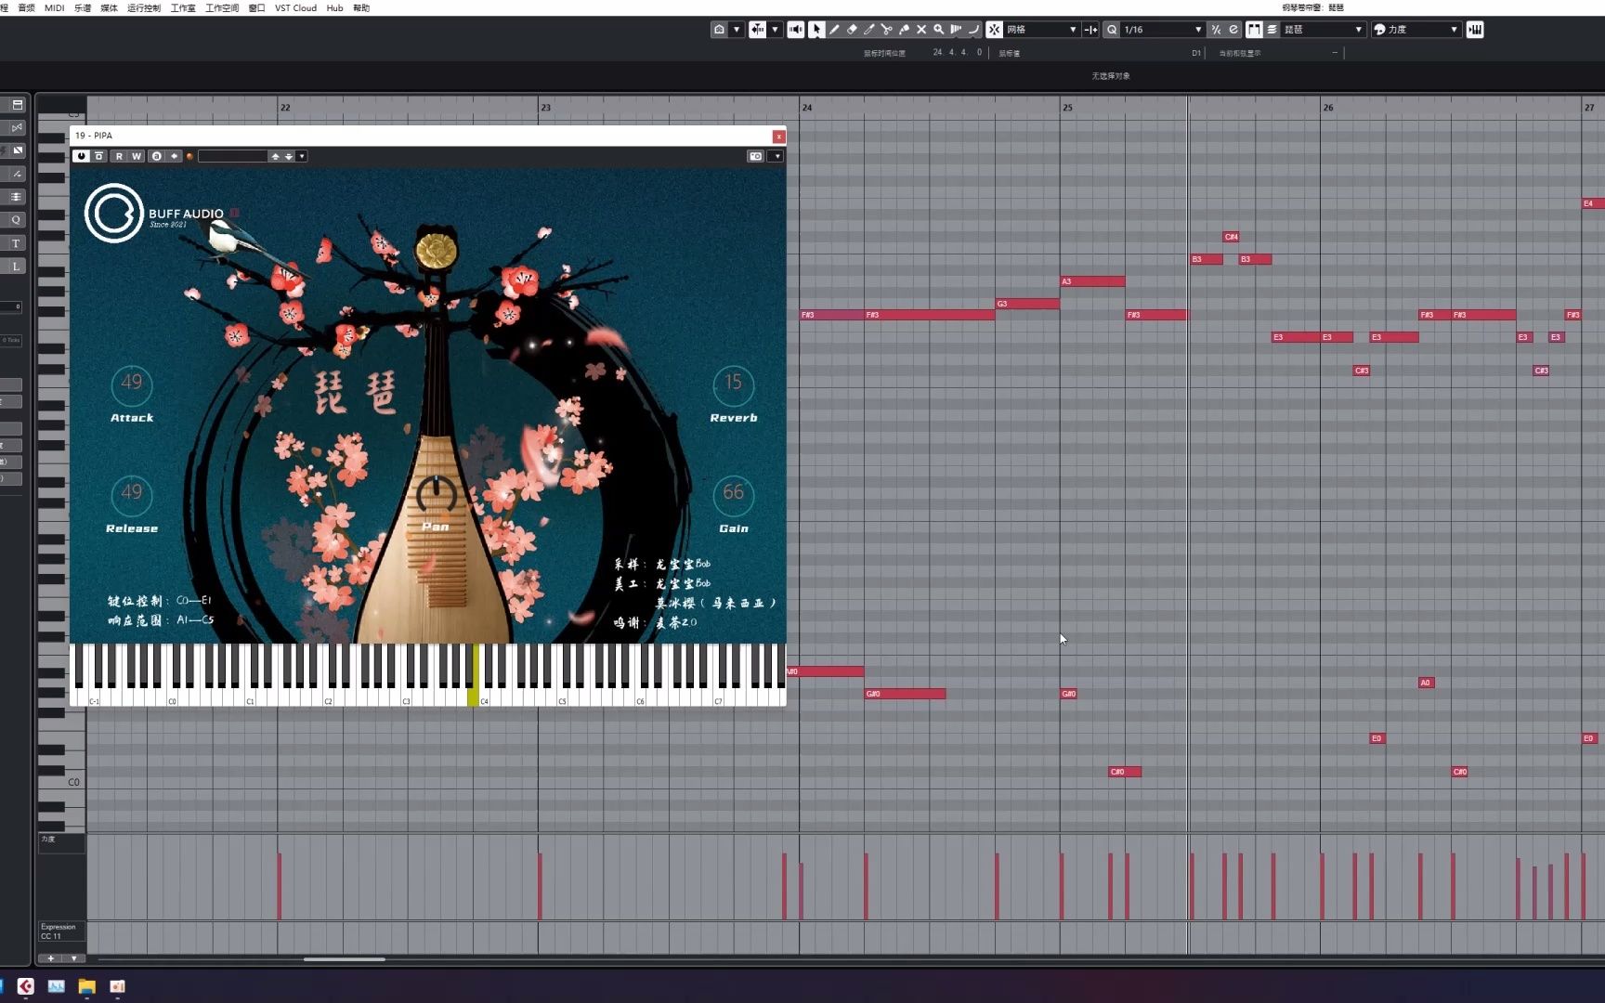
Task: Adjust the Reverb knob
Action: click(734, 384)
